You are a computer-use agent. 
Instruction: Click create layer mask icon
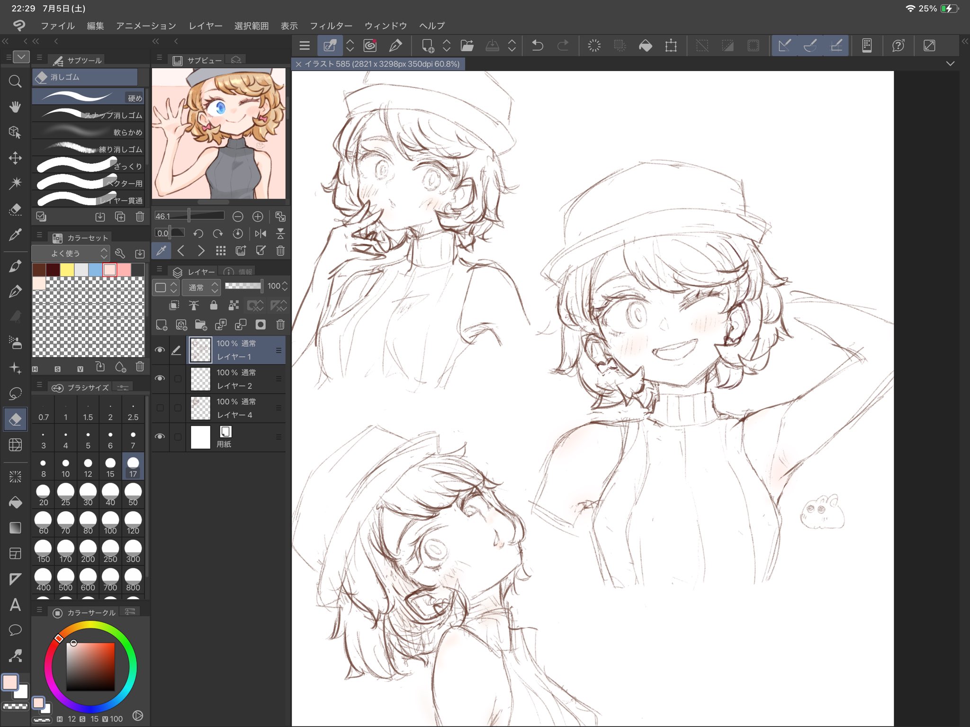coord(260,324)
